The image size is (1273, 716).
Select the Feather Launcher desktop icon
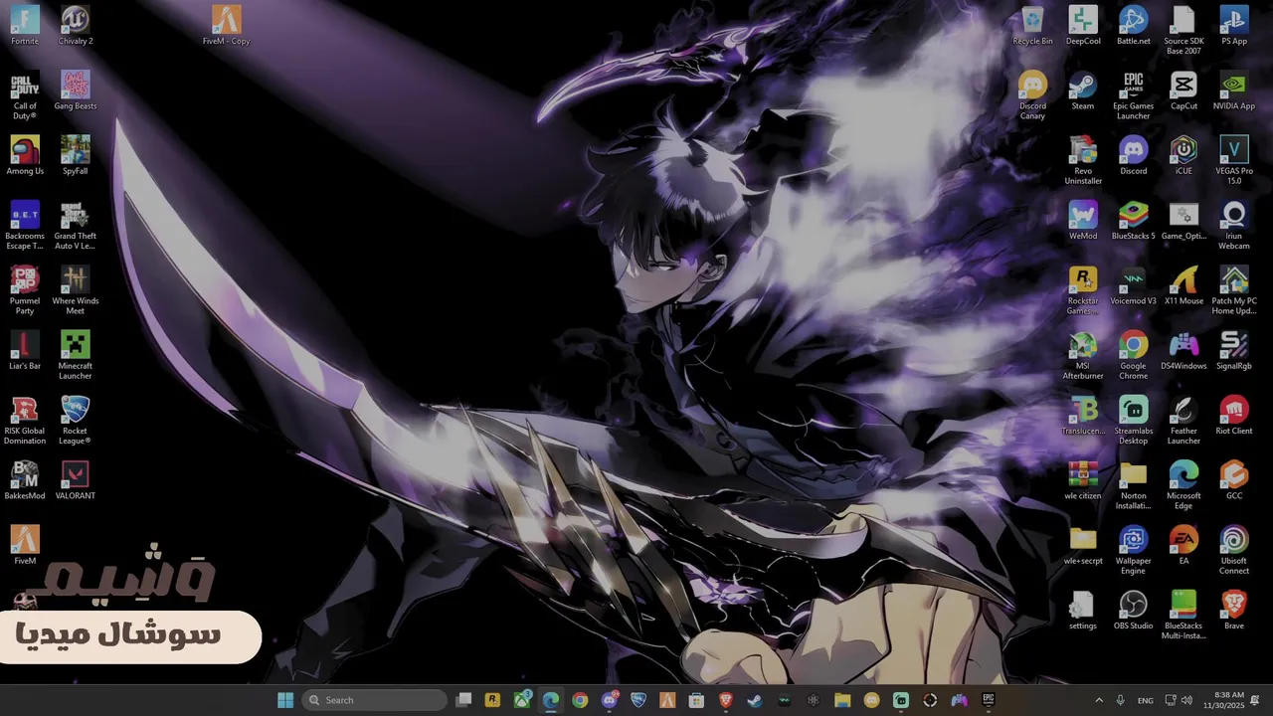(x=1183, y=421)
